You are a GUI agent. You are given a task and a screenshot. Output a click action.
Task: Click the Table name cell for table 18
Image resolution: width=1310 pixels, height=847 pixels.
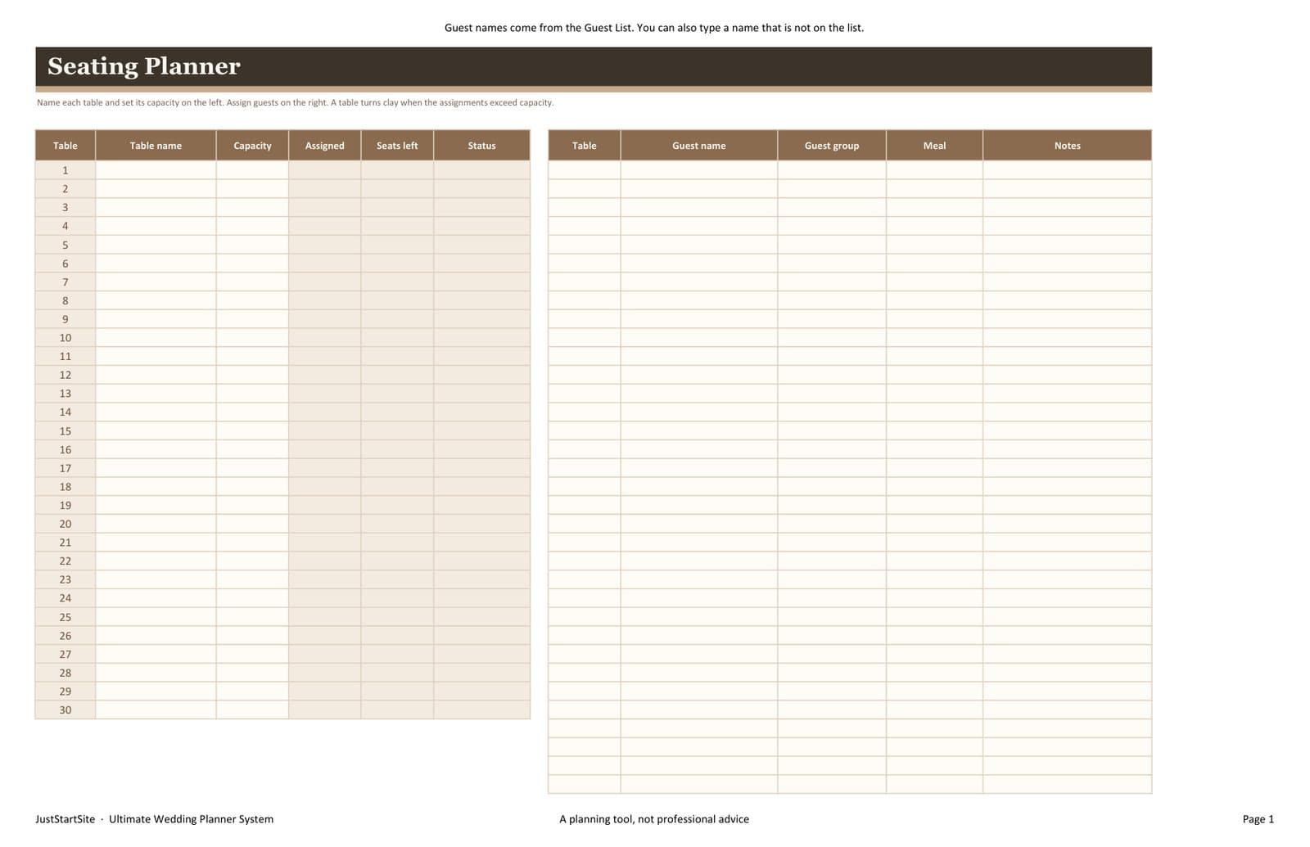point(156,487)
